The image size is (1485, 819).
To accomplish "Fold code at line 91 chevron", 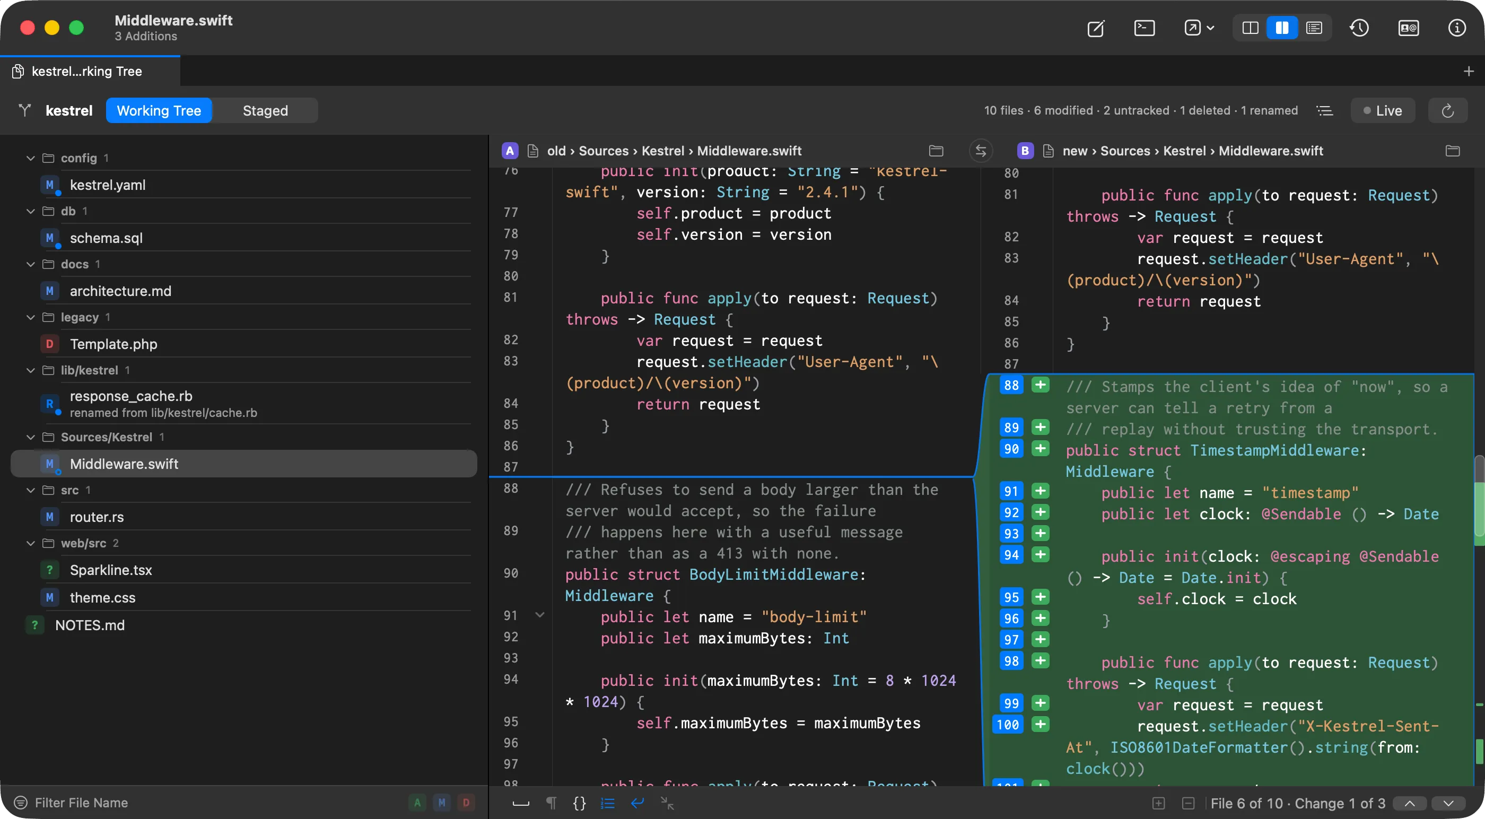I will point(539,615).
